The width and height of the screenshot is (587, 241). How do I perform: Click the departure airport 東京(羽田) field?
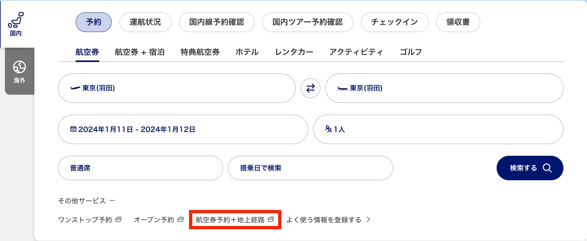click(x=177, y=88)
